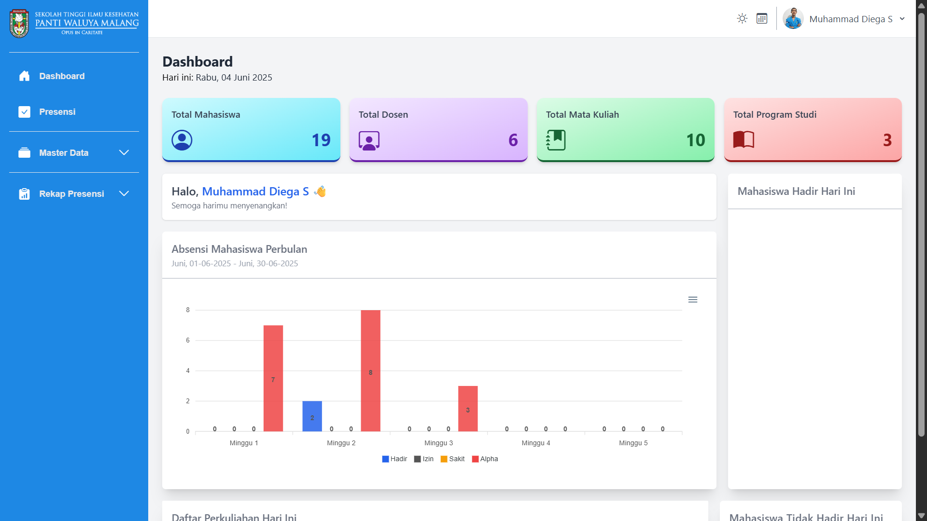Click the user profile avatar
The height and width of the screenshot is (521, 927).
point(793,19)
